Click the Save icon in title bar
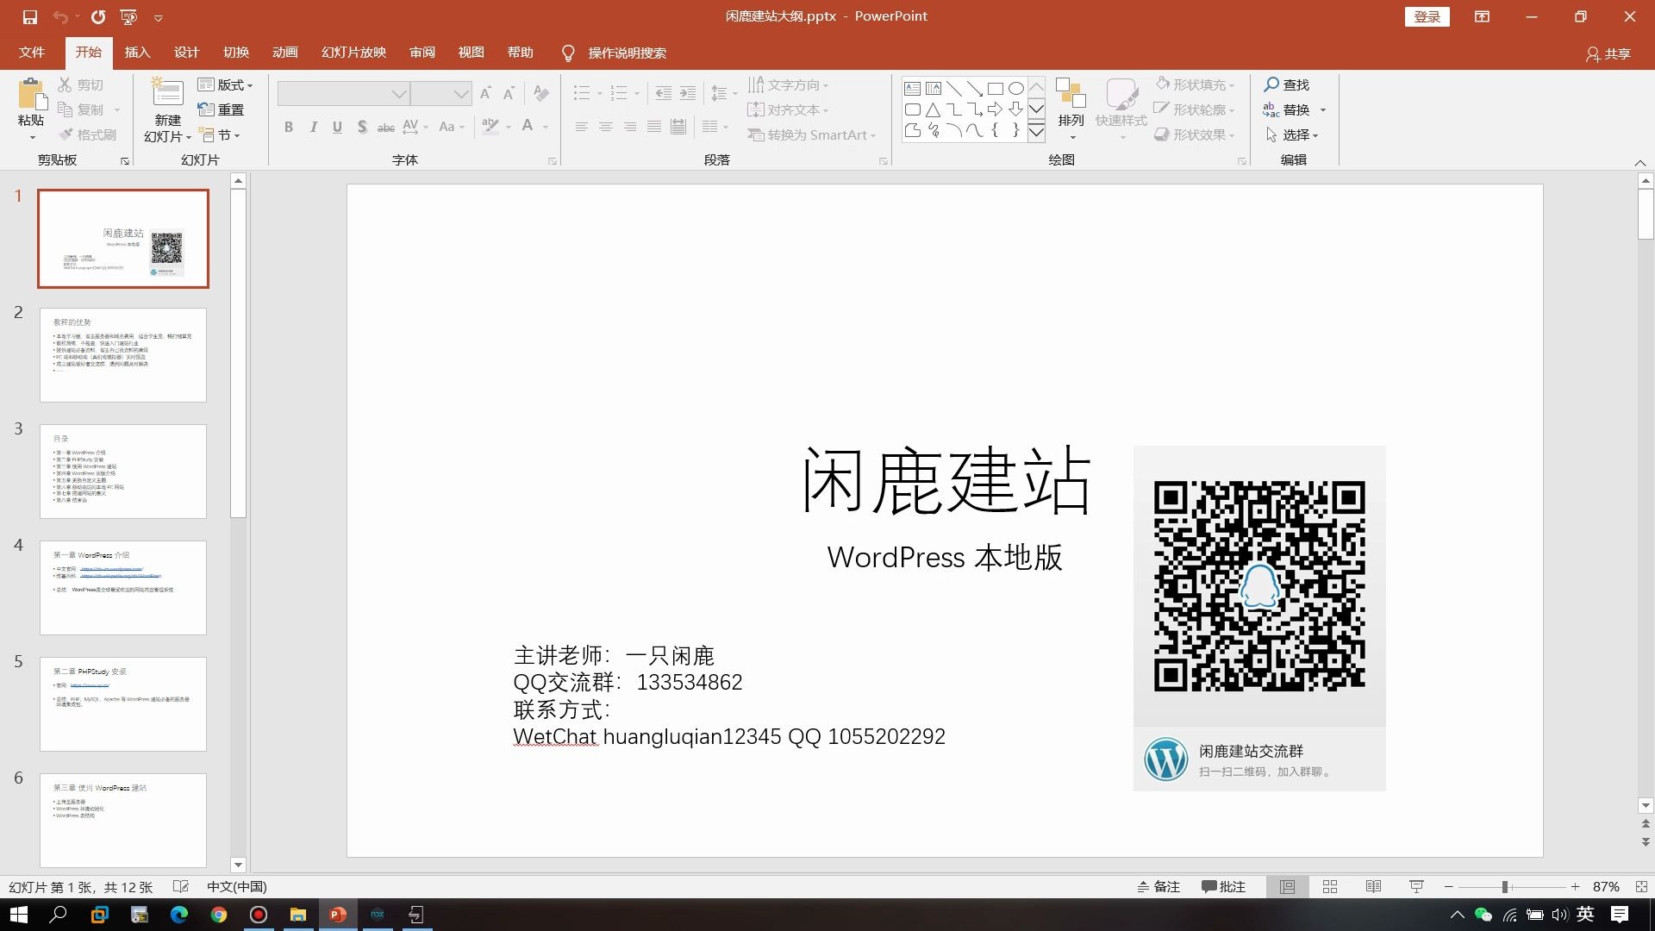The image size is (1655, 931). [30, 16]
